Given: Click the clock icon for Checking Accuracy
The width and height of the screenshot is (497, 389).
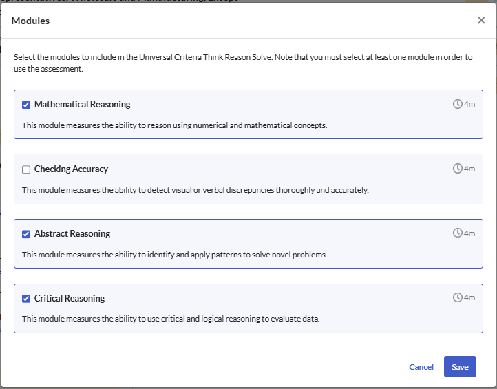Looking at the screenshot, I should pyautogui.click(x=457, y=169).
